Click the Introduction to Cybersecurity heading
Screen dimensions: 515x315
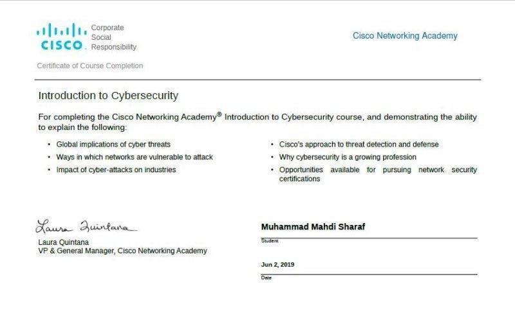pos(108,96)
